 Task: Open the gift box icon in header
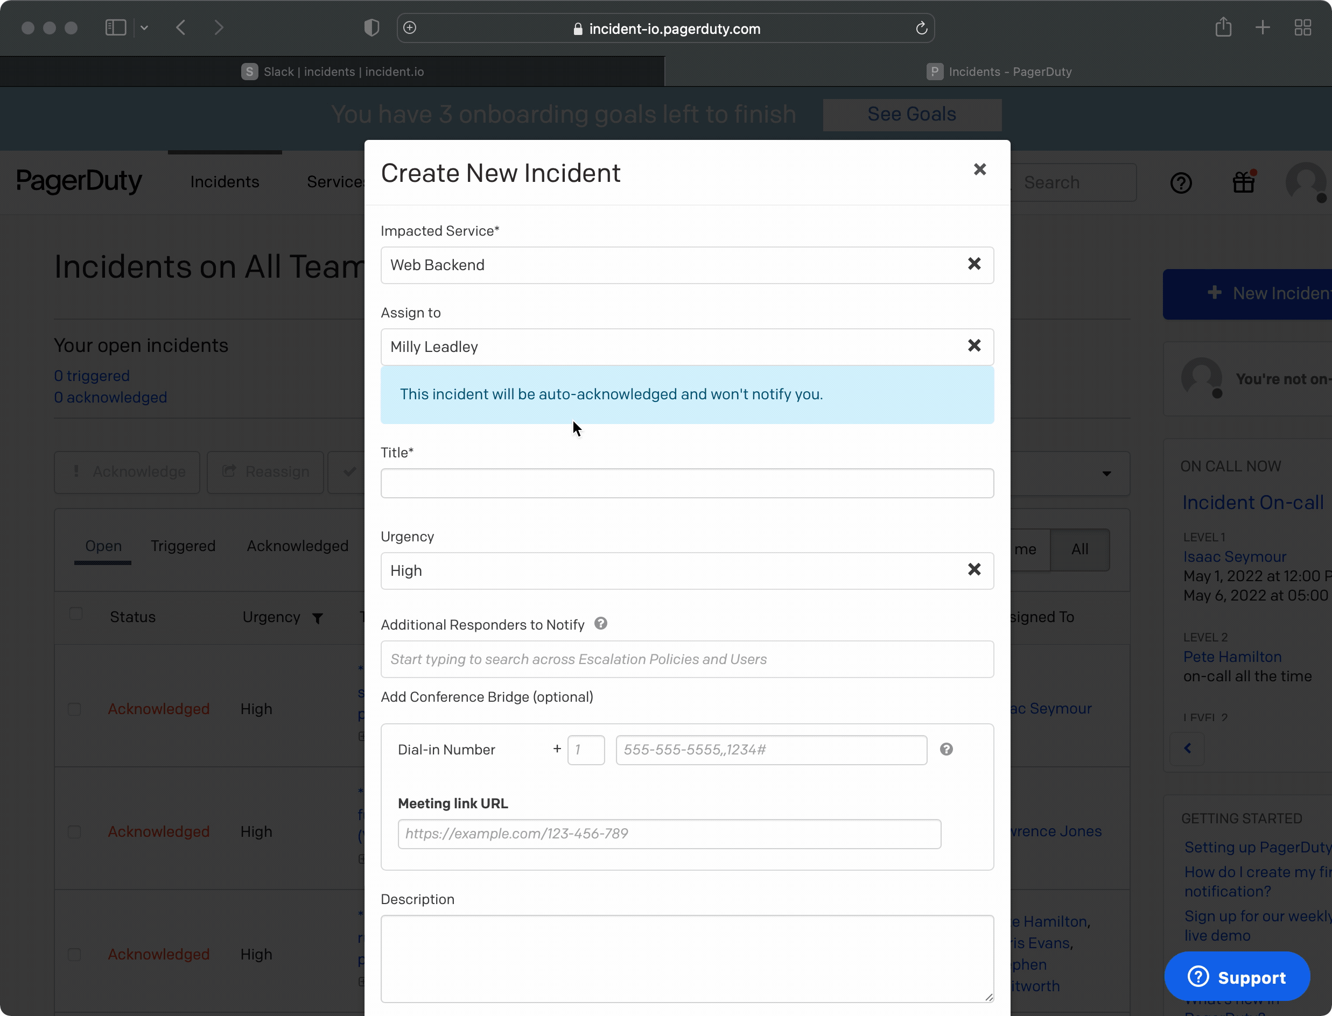coord(1244,182)
